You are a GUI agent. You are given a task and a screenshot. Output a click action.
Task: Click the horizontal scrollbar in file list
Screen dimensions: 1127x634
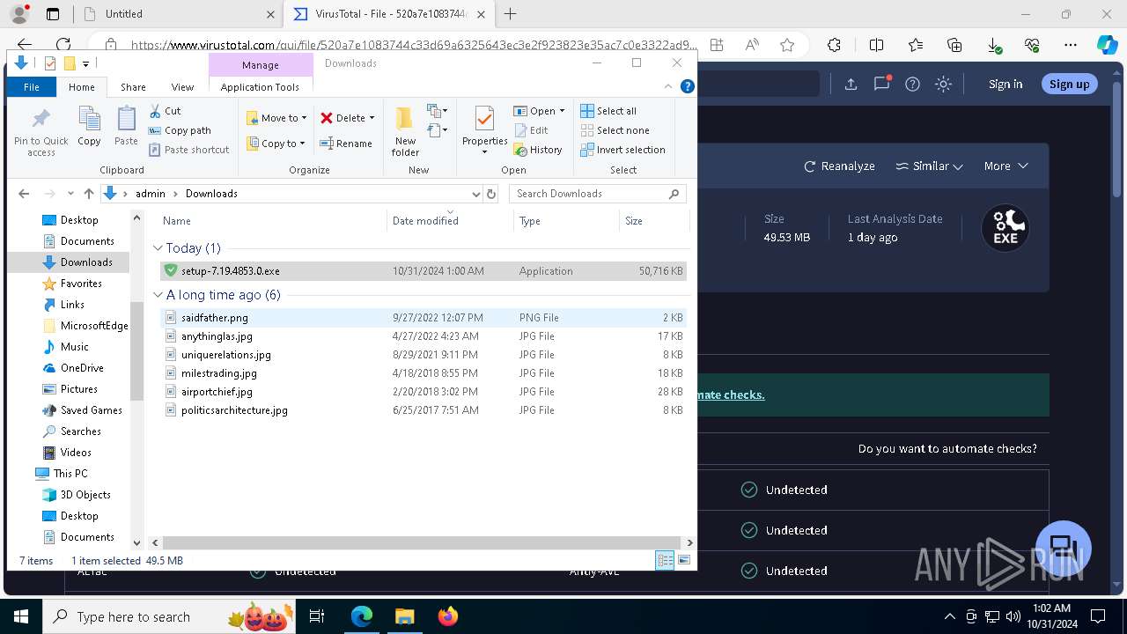(x=423, y=543)
